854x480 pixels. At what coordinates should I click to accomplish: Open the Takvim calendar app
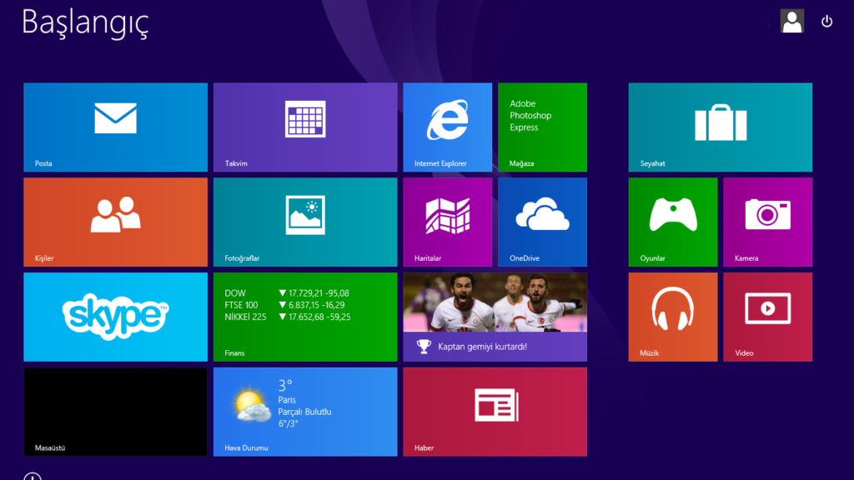(305, 127)
